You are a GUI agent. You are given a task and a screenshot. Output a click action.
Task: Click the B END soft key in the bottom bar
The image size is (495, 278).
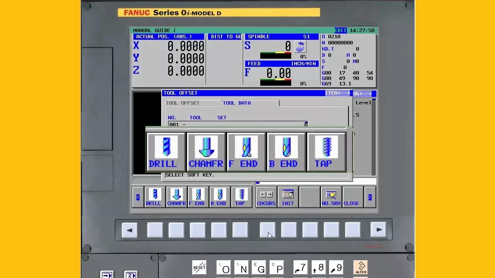(x=220, y=197)
